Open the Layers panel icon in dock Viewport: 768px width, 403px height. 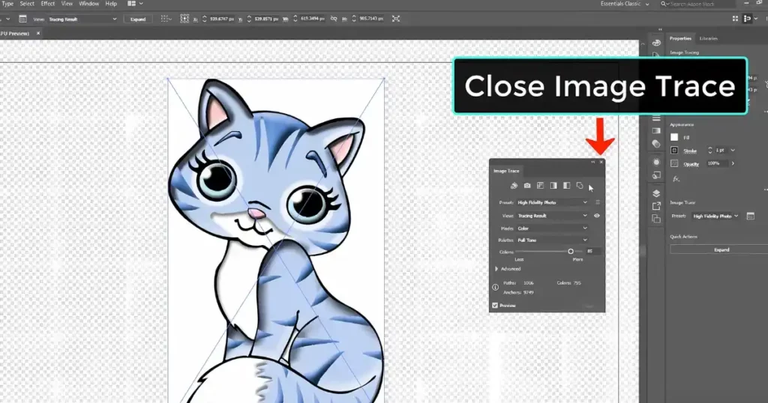tap(656, 193)
